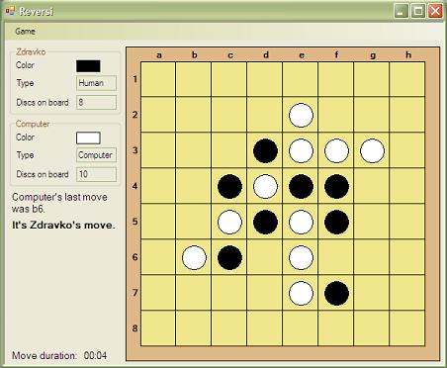Click the "It's Zdravko's move." status text
This screenshot has width=447, height=368.
click(63, 225)
